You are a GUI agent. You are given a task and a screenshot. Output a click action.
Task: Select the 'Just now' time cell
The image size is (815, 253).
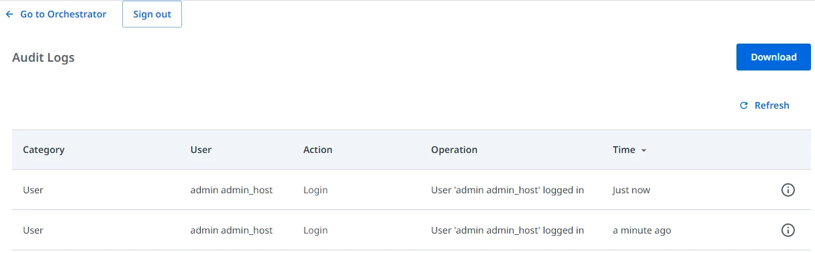(631, 190)
